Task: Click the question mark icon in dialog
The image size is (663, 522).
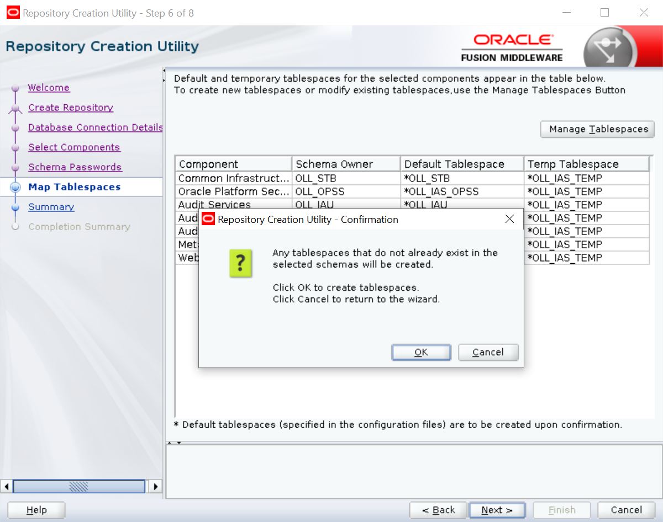Action: (x=240, y=263)
